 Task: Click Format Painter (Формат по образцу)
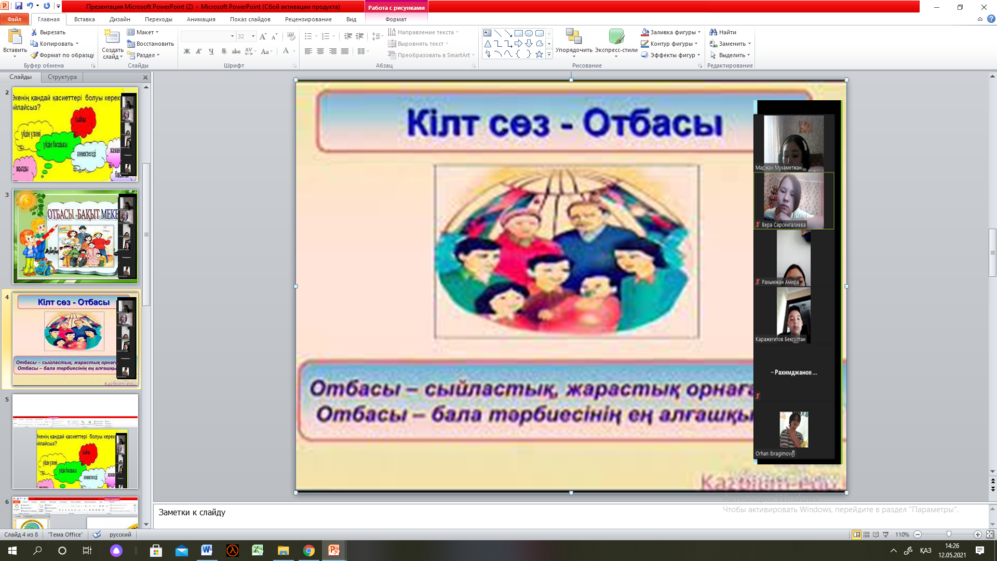[x=62, y=55]
